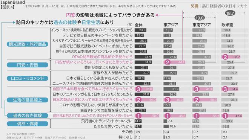Click rank 2 circle in 東アジア 円安 row
Viewport: 249px width, 140px height.
click(168, 62)
